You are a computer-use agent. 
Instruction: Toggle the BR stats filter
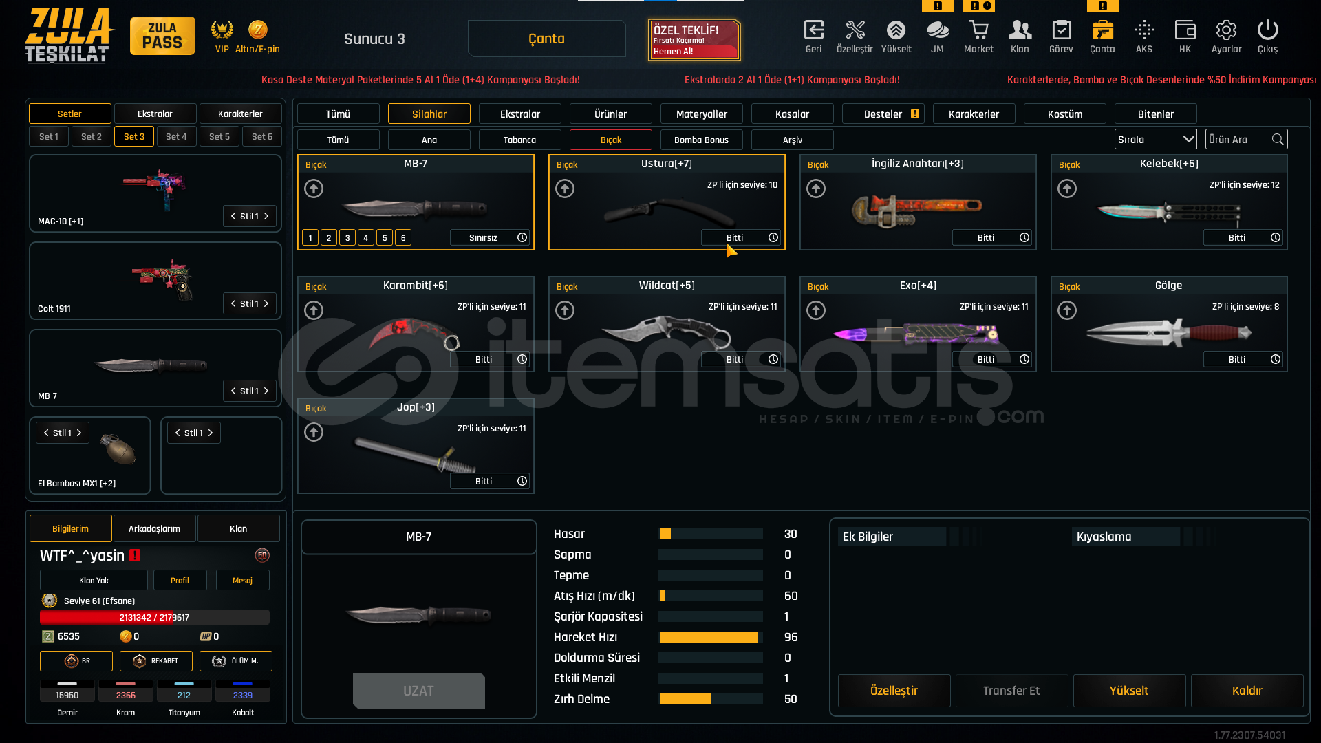click(76, 661)
